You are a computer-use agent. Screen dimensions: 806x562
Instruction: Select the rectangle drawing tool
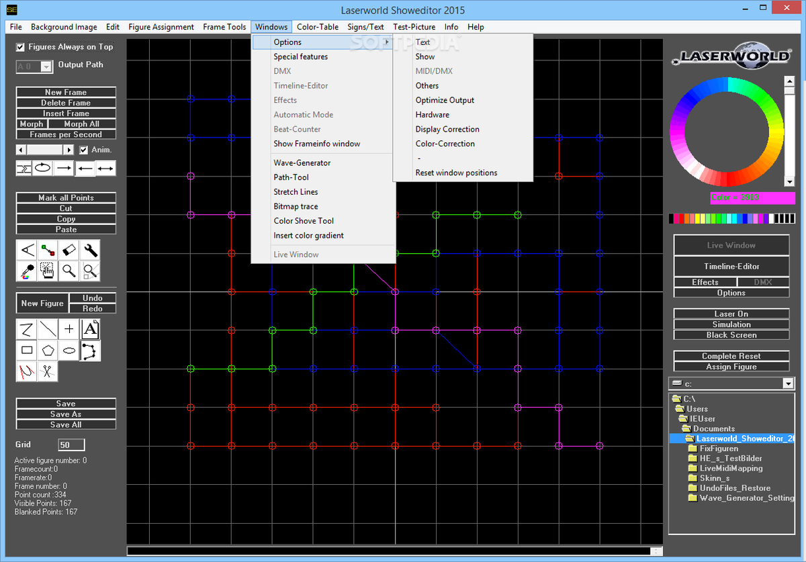pos(26,350)
